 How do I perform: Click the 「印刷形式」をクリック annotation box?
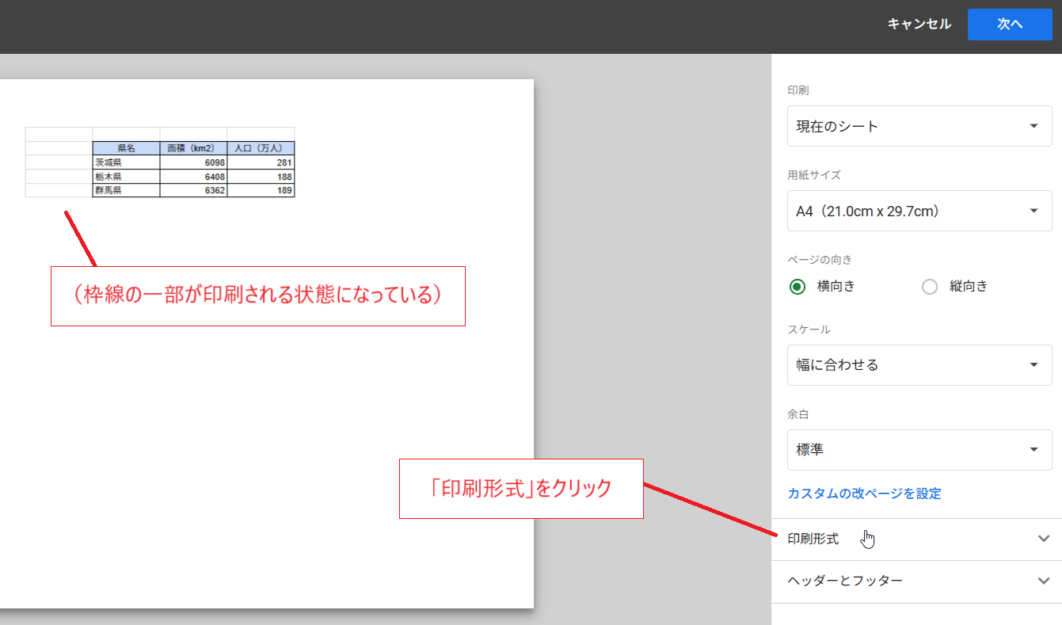pyautogui.click(x=521, y=489)
